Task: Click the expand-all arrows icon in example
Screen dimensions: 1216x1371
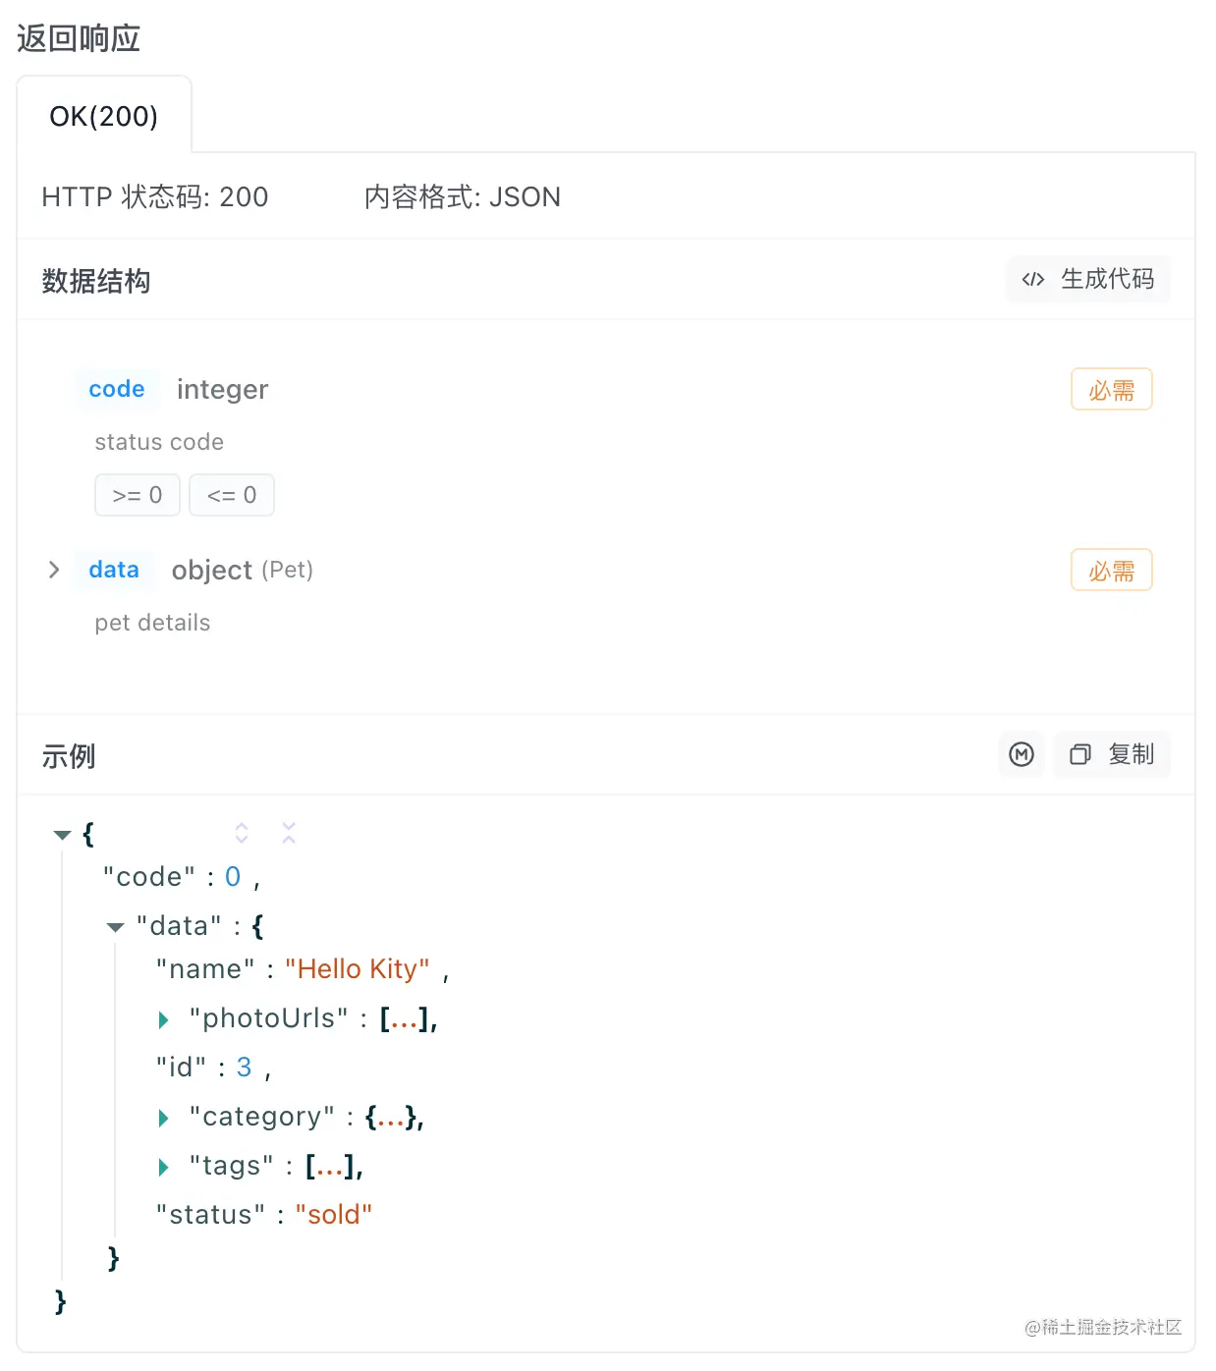Action: (x=242, y=833)
